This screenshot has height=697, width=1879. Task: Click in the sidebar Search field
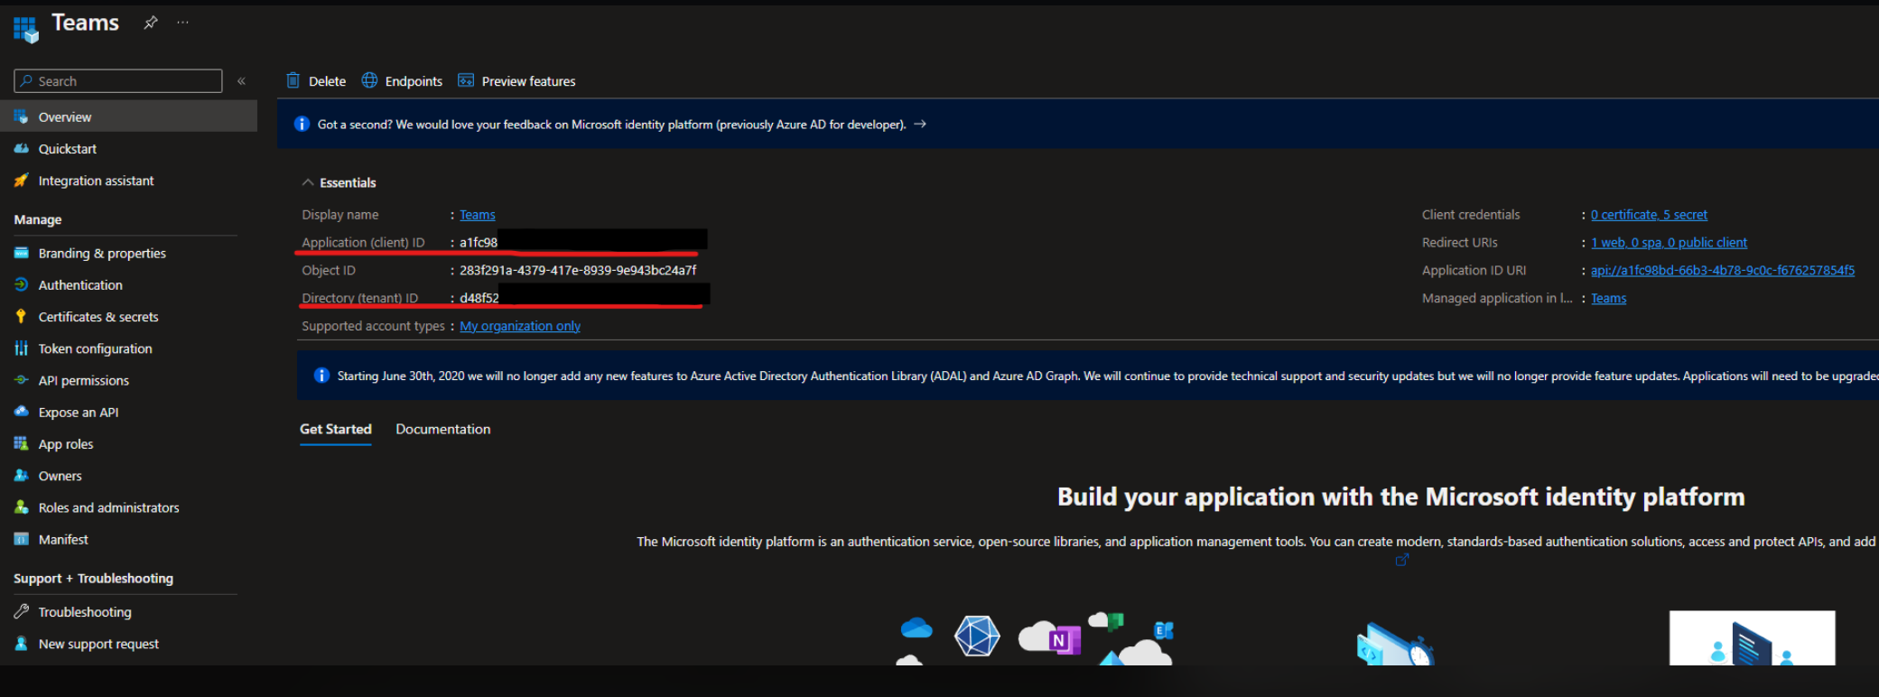tap(126, 81)
